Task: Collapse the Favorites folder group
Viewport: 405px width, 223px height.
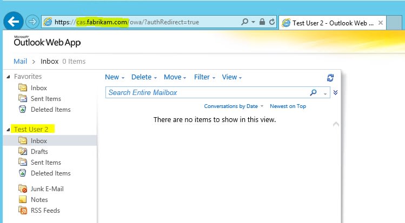Action: pyautogui.click(x=8, y=77)
